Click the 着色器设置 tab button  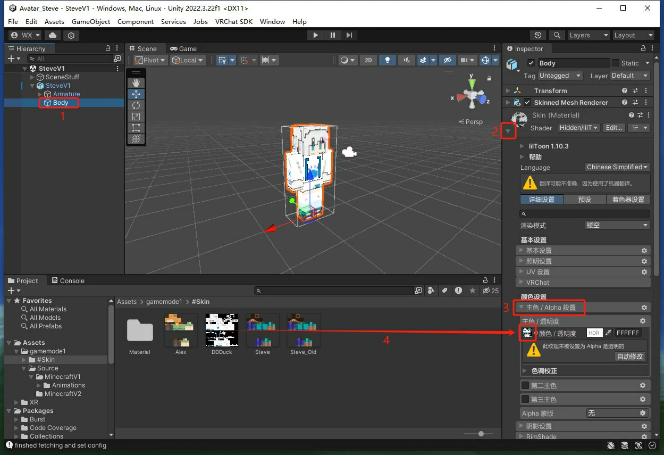coord(628,200)
